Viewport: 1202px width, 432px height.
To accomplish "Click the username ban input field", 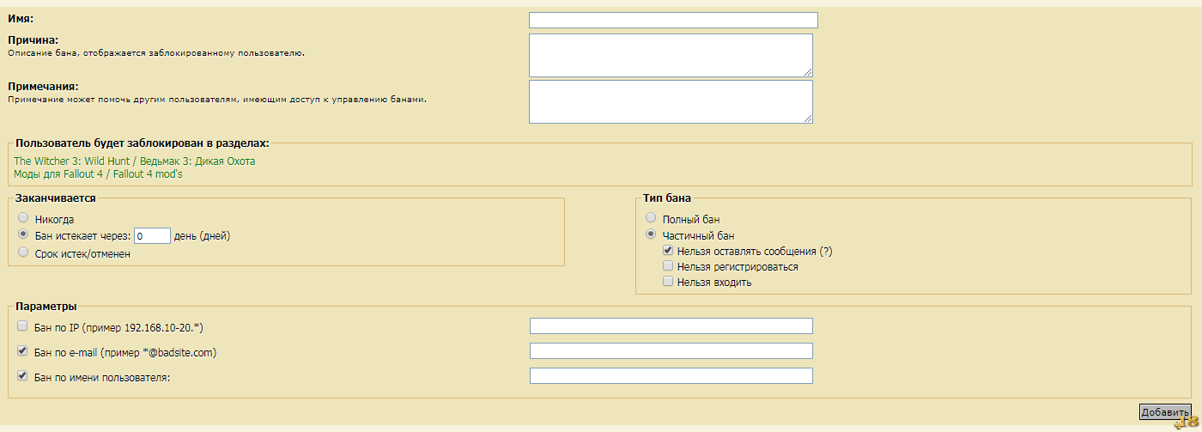I will pyautogui.click(x=671, y=375).
